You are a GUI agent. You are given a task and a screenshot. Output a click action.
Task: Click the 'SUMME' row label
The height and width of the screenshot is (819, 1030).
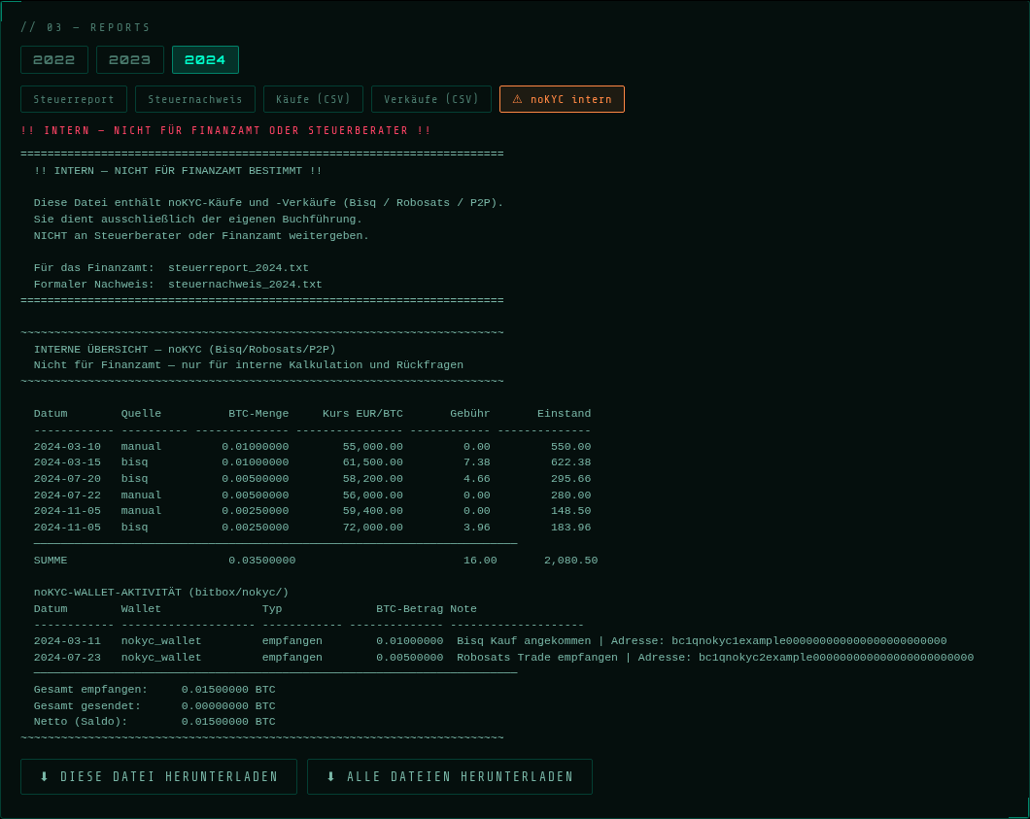pyautogui.click(x=51, y=561)
